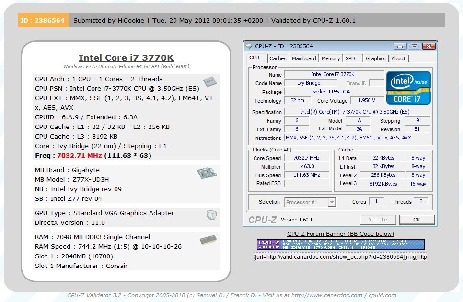The image size is (463, 302).
Task: Open the Mainboard tab
Action: [303, 58]
